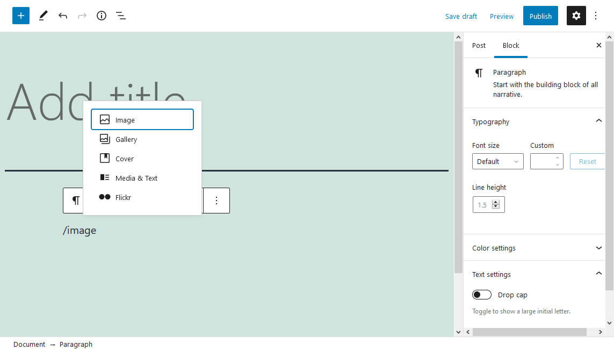The image size is (614, 350).
Task: Click sidebar horizontal scrollbar left arrow
Action: pos(468,332)
